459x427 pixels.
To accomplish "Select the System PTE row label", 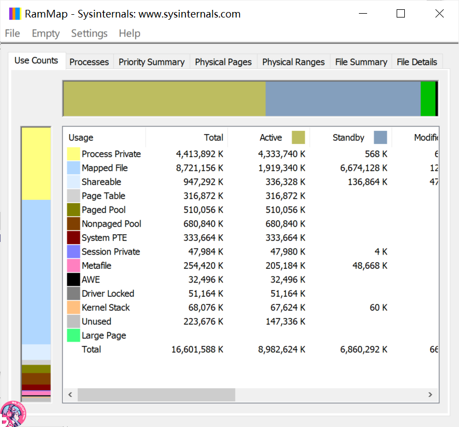I will click(104, 238).
